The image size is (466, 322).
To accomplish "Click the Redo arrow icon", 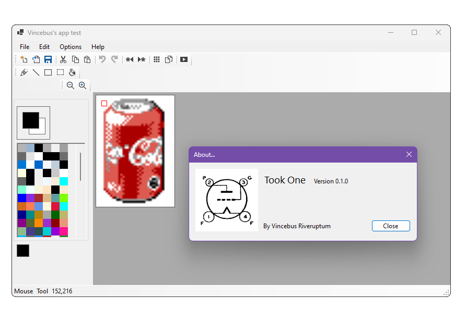I will [x=114, y=59].
